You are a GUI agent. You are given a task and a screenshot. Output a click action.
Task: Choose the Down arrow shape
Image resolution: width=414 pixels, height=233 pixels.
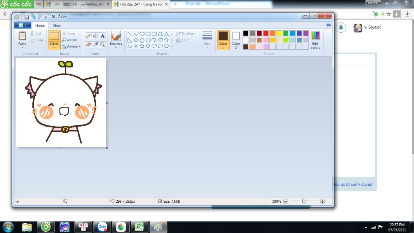130,46
